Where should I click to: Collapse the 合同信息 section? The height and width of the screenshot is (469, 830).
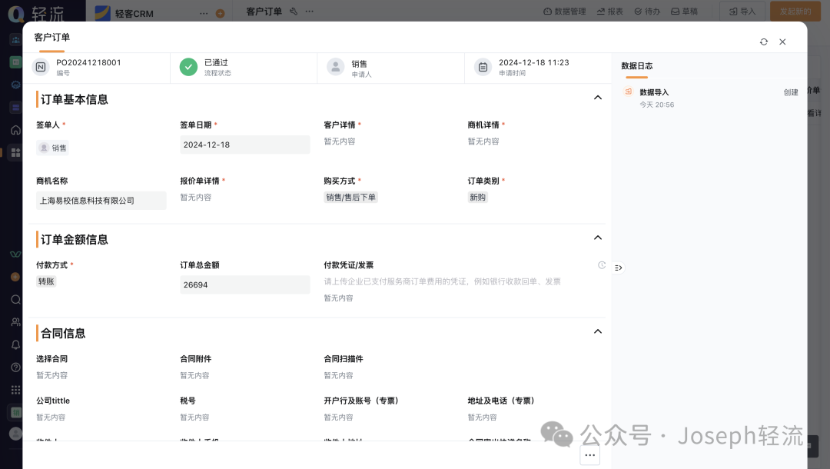(598, 331)
